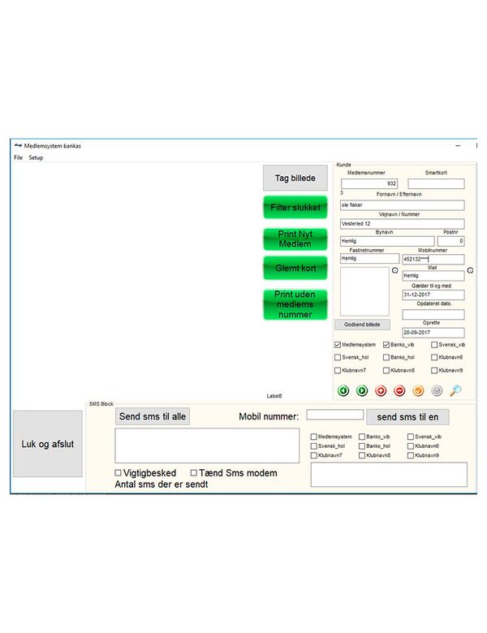
Task: Open the File menu
Action: (18, 157)
